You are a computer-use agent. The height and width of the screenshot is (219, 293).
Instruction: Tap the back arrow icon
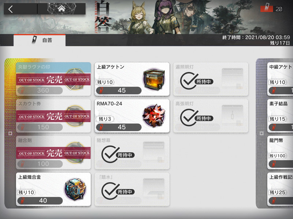tap(11, 9)
